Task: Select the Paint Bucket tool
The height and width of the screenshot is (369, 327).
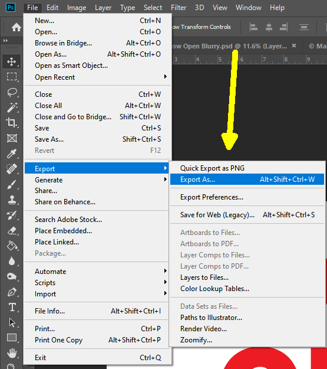Action: coord(12,246)
